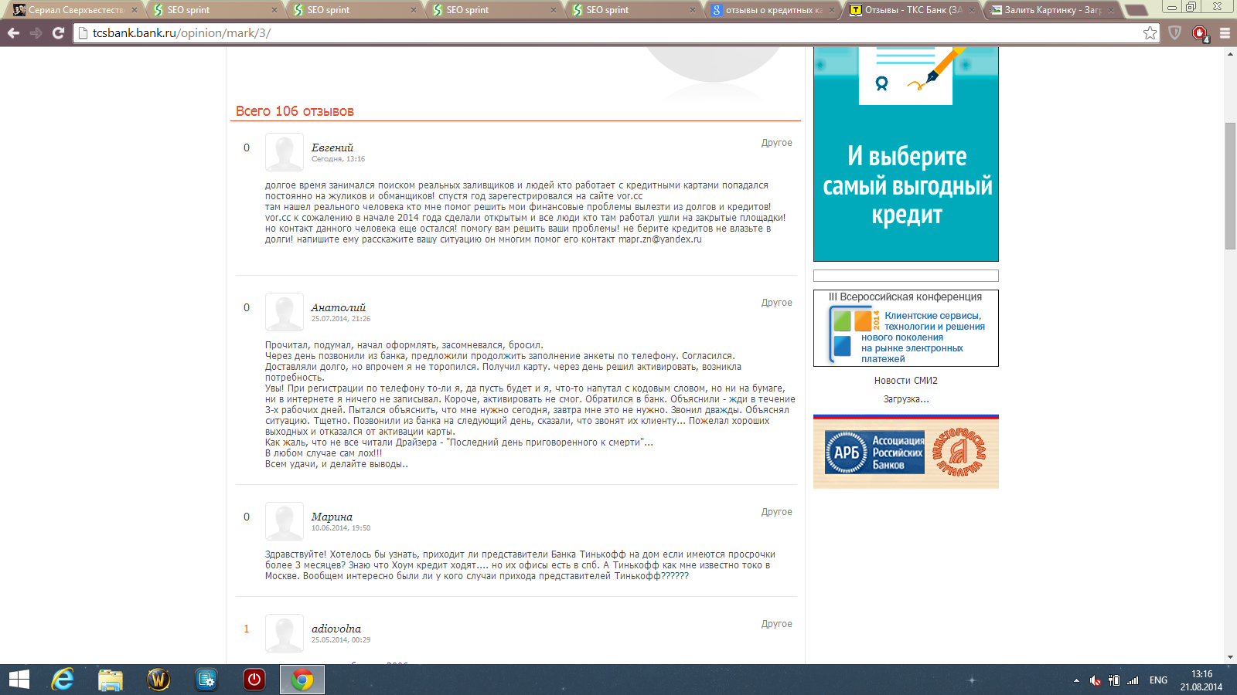Open the Windows Start button

click(x=19, y=680)
